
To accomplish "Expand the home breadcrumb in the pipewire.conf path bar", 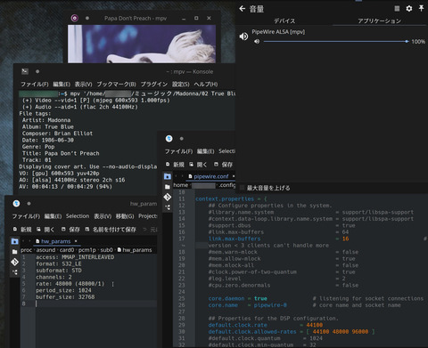I will pos(181,185).
